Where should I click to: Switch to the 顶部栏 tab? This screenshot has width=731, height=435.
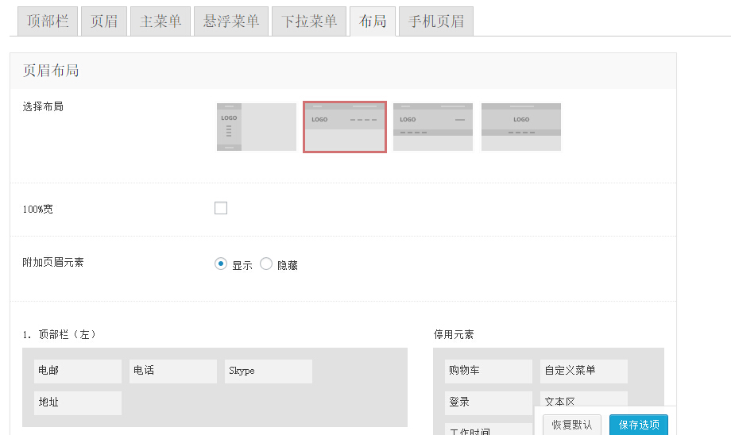pos(48,21)
